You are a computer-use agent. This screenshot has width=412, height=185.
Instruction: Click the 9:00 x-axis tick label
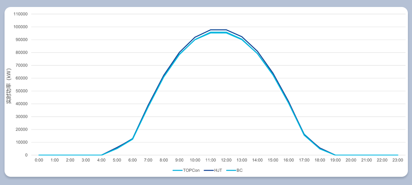179,160
